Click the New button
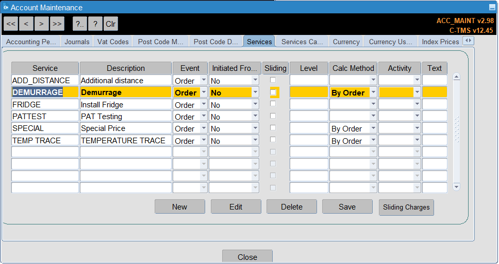 coord(180,206)
